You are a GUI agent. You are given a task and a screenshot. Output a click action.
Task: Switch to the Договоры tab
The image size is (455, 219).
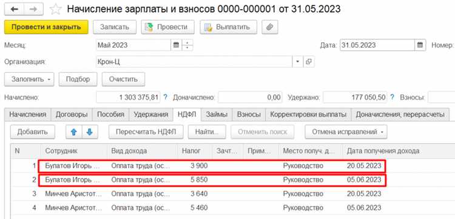pos(72,114)
